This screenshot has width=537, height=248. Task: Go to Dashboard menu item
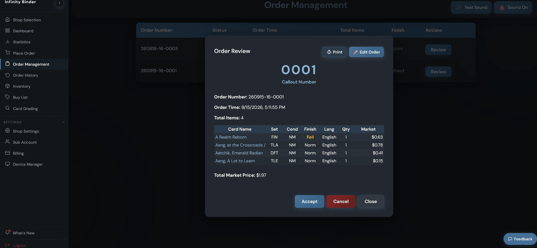point(34,31)
